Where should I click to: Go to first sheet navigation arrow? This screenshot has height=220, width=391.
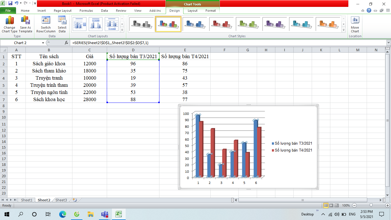pyautogui.click(x=3, y=200)
